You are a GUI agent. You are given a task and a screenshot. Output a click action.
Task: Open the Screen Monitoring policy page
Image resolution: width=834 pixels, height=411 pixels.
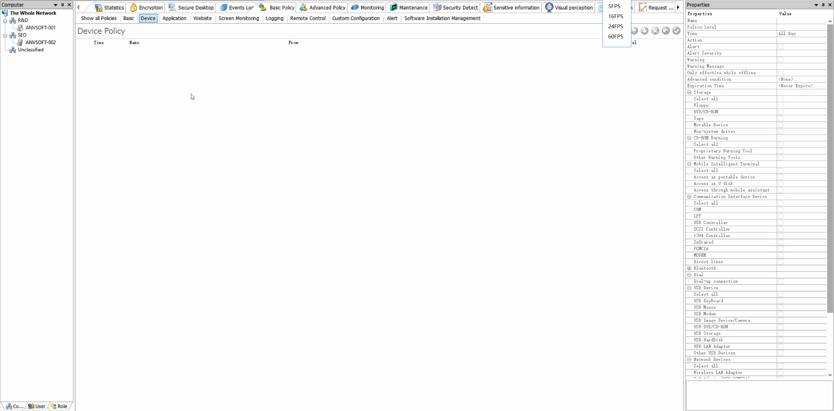click(238, 18)
